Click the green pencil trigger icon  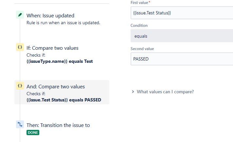coord(20,15)
